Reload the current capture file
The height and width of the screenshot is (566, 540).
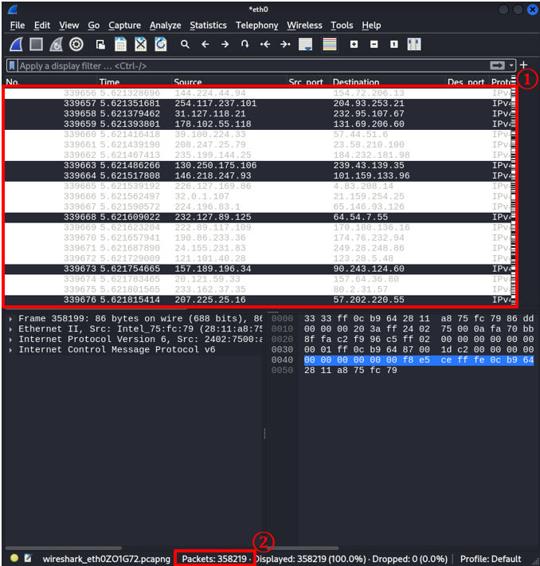point(161,45)
